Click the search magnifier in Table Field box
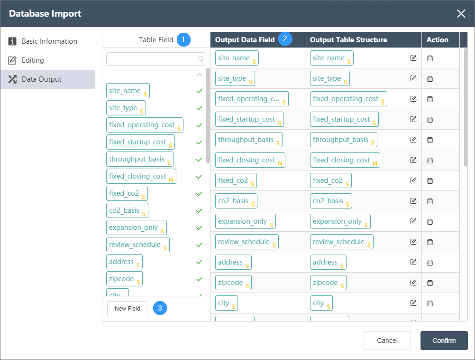Viewport: 475px width, 360px height. coord(201,58)
